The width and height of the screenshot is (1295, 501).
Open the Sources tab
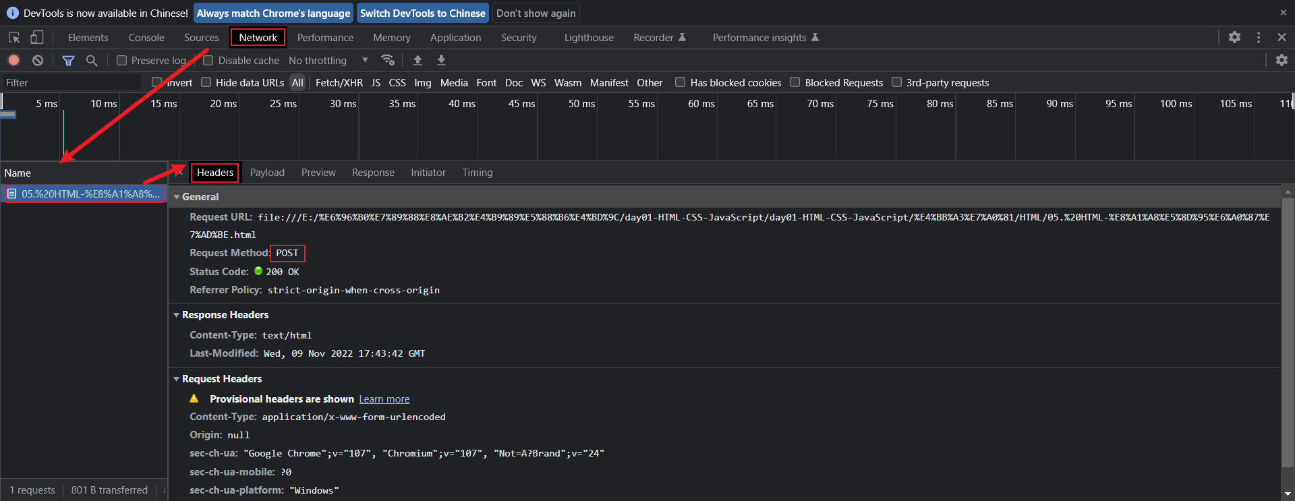point(202,38)
